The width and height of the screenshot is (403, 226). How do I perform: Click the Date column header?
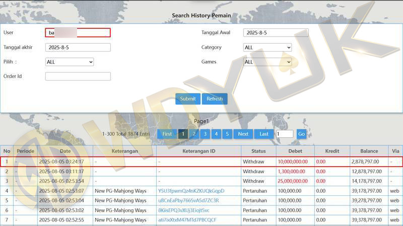click(65, 152)
